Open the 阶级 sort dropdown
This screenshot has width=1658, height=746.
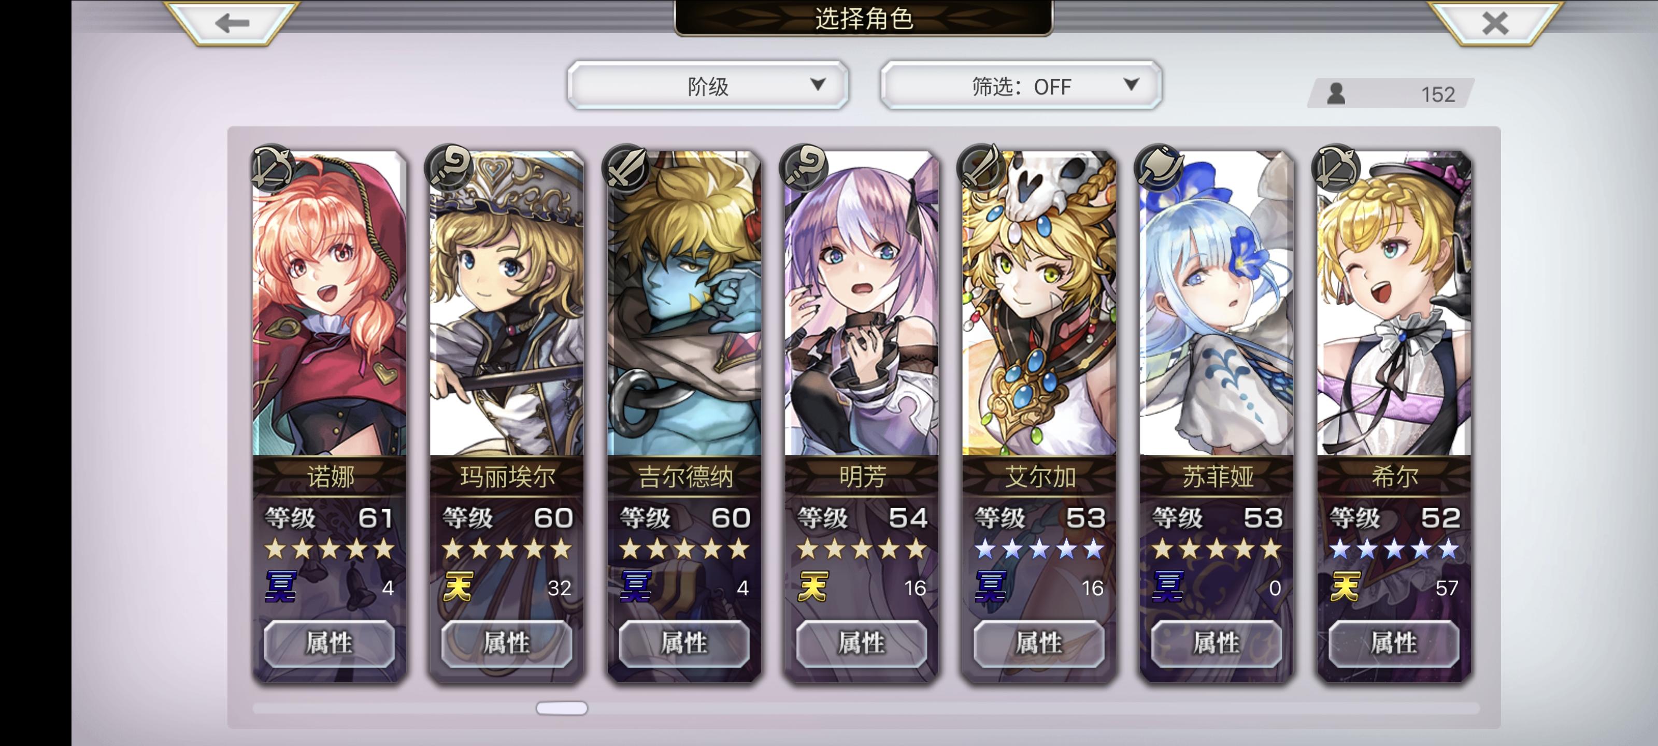[708, 85]
